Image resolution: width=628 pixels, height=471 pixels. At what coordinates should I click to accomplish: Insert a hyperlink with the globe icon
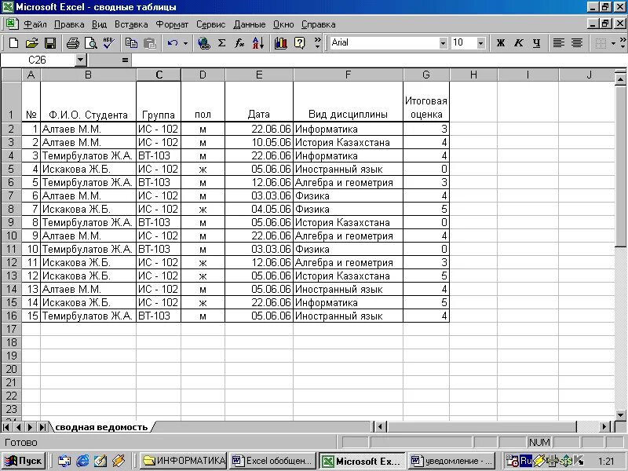(204, 43)
